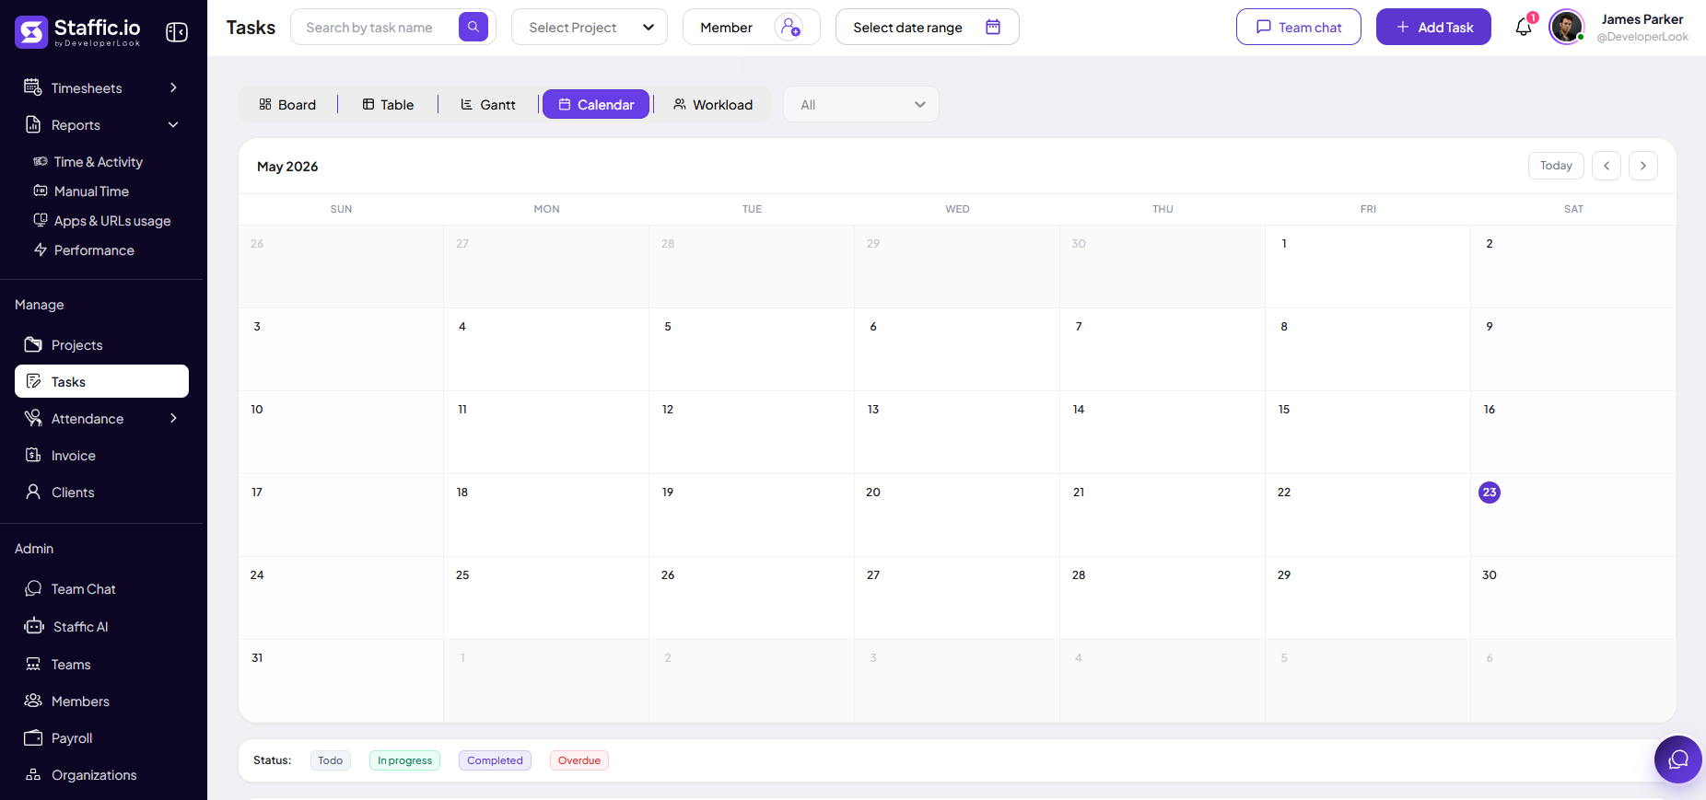This screenshot has height=800, width=1706.
Task: Switch to the Table view tab
Action: [x=388, y=104]
